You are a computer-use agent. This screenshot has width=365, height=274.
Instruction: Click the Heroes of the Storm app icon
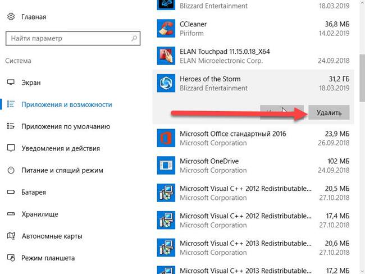tap(166, 83)
